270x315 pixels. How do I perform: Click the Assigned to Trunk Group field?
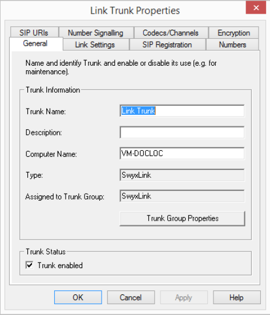pyautogui.click(x=182, y=196)
